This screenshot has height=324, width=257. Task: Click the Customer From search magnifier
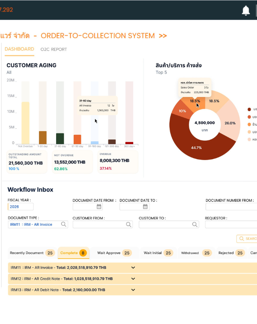pos(128,224)
